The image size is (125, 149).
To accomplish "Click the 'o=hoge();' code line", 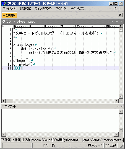I will point(22,60).
